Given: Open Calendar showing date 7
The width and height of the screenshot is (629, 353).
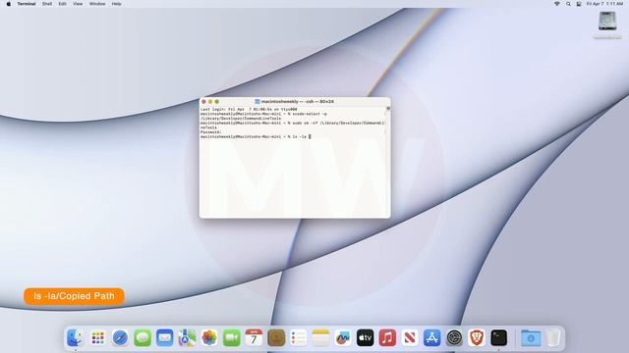Looking at the screenshot, I should (254, 338).
